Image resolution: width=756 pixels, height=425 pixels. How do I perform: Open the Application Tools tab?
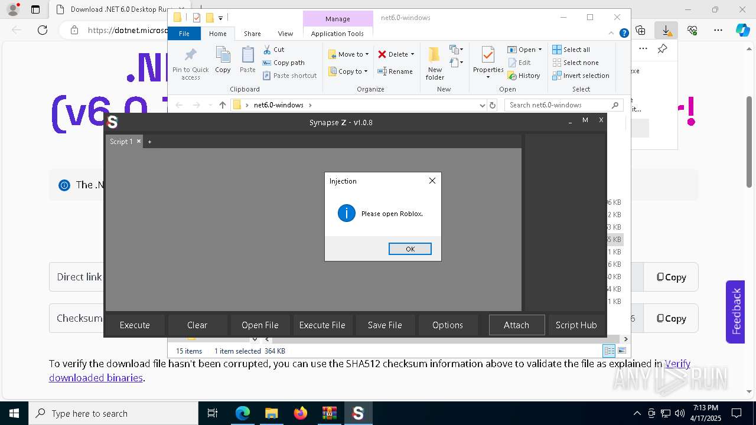337,34
